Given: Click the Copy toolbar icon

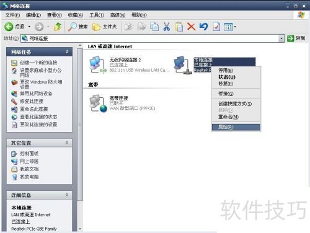Looking at the screenshot, I should tap(154, 27).
